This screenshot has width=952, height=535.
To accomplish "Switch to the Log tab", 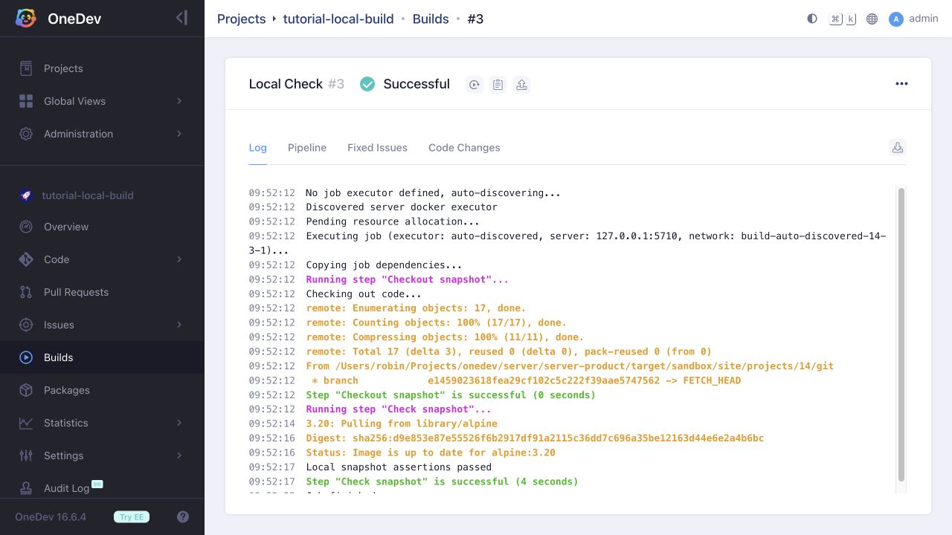I will pyautogui.click(x=257, y=148).
